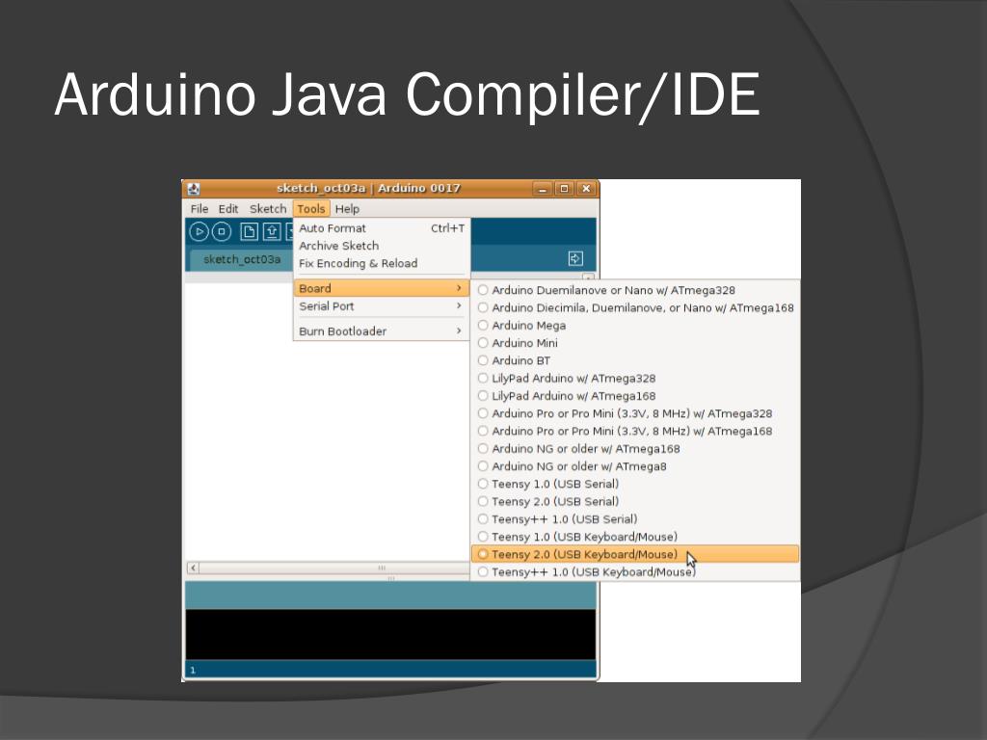Minimize the Arduino 0017 window
Viewport: 987px width, 740px height.
coord(543,189)
